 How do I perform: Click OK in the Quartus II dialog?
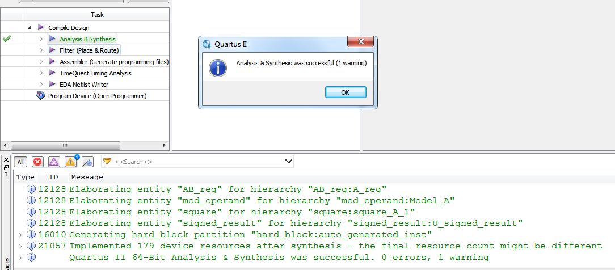coord(346,92)
